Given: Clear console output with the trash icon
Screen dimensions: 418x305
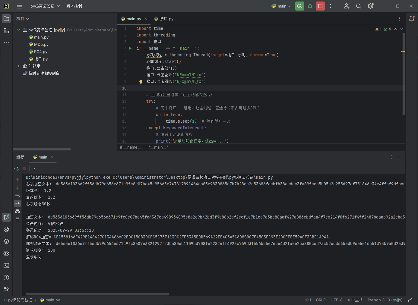Looking at the screenshot, I should click(17, 219).
